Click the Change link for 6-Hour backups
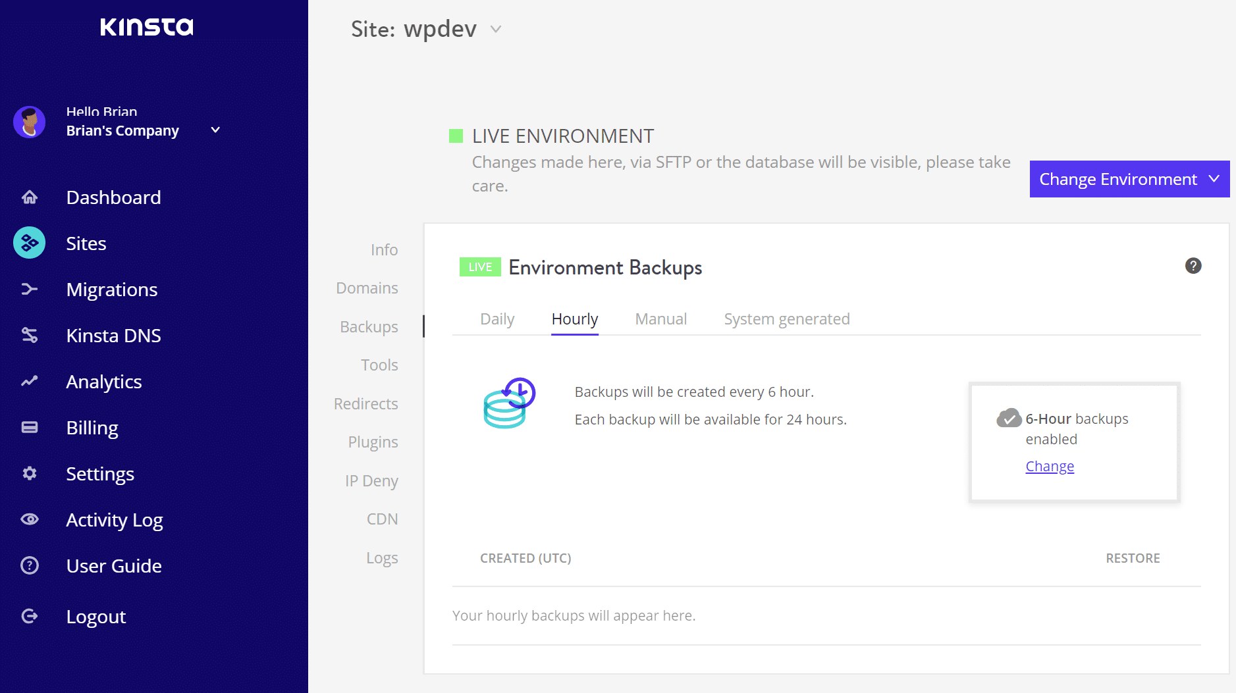The height and width of the screenshot is (693, 1236). point(1050,466)
